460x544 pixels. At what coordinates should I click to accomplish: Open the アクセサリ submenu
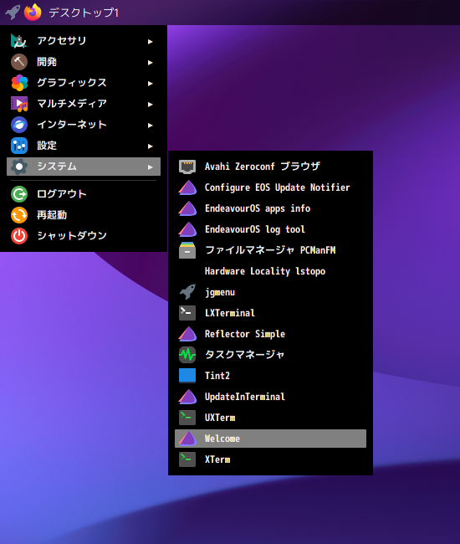[84, 41]
